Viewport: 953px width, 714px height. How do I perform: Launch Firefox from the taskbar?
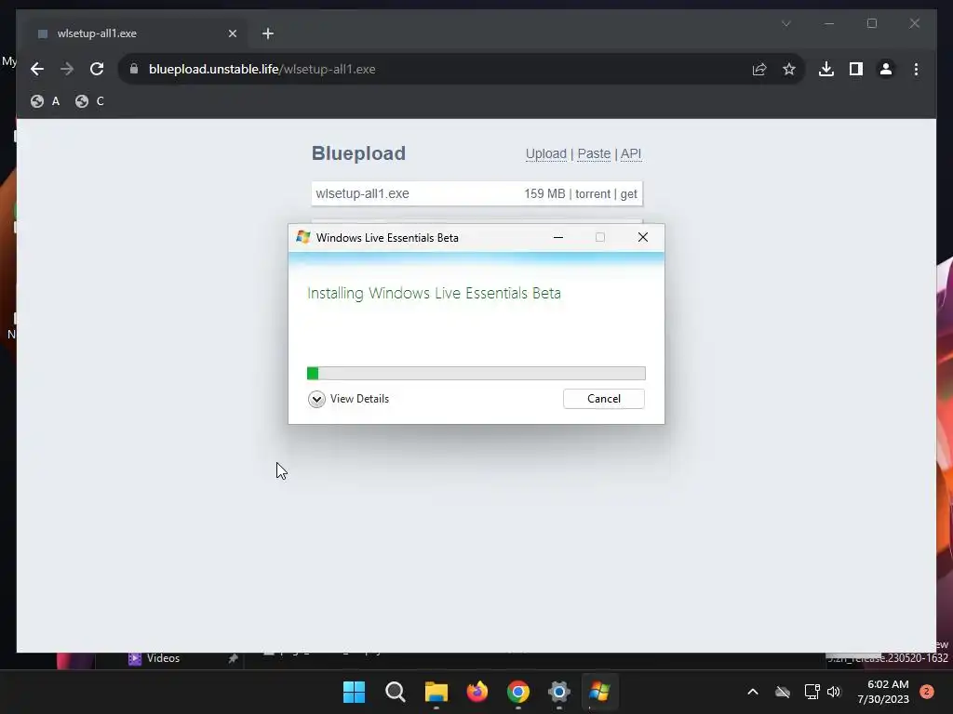click(477, 692)
